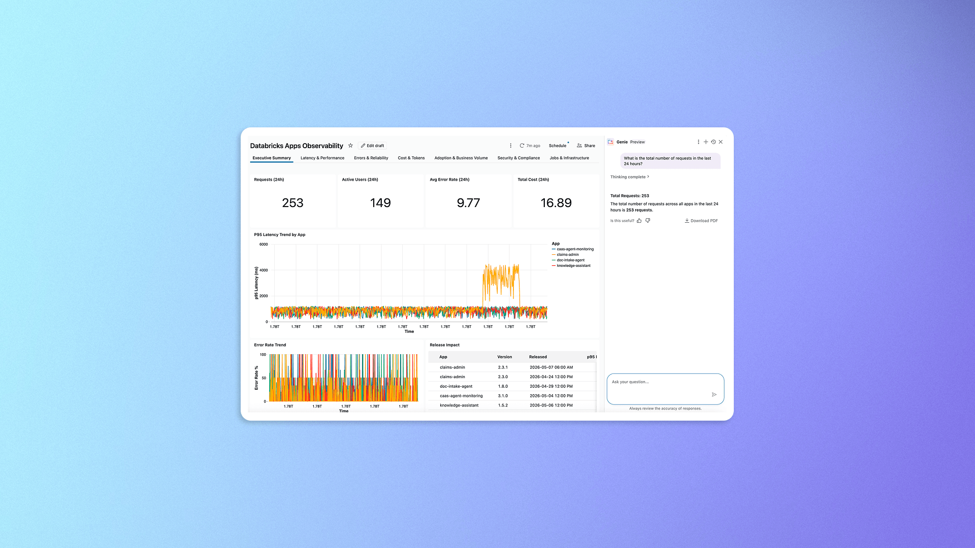
Task: Give the Genie answer a thumbs down
Action: (648, 221)
